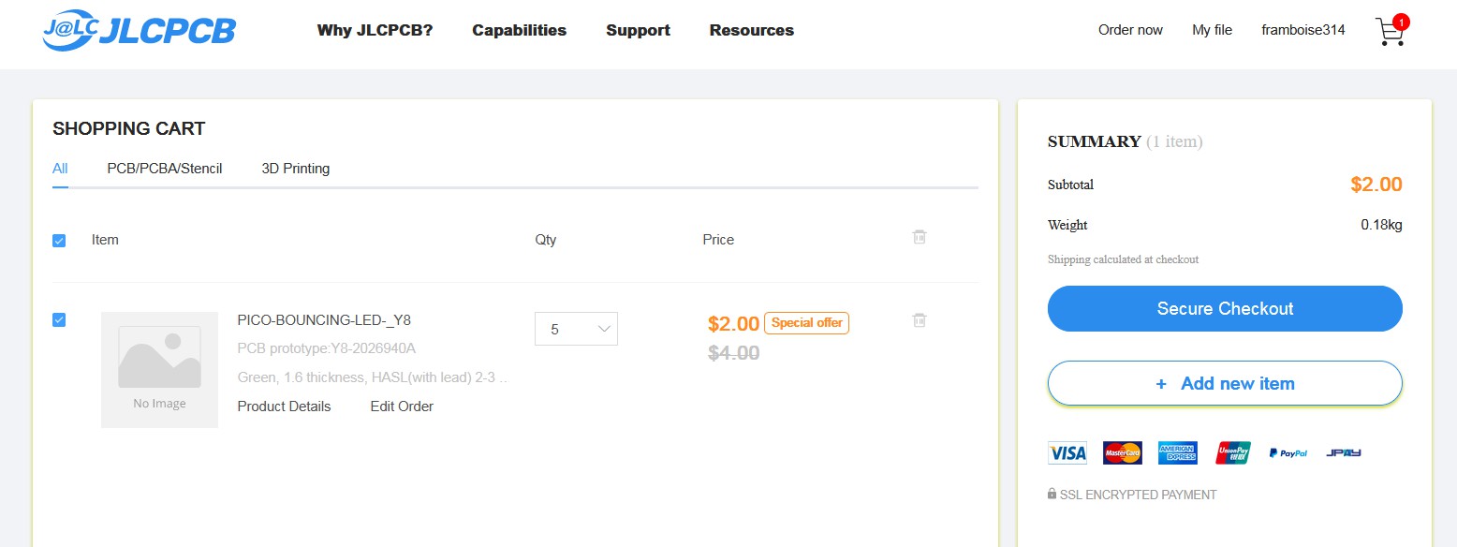Click the $2.00 item price
The image size is (1457, 547).
tap(733, 324)
